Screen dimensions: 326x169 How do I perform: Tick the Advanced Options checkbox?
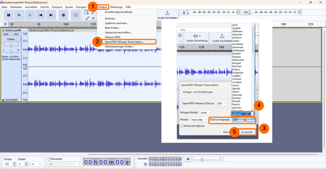coord(182,126)
